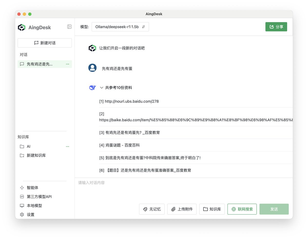The height and width of the screenshot is (239, 308).
Task: Open the model selector Ollama/deepseek-r1:1.5b
Action: pos(120,27)
